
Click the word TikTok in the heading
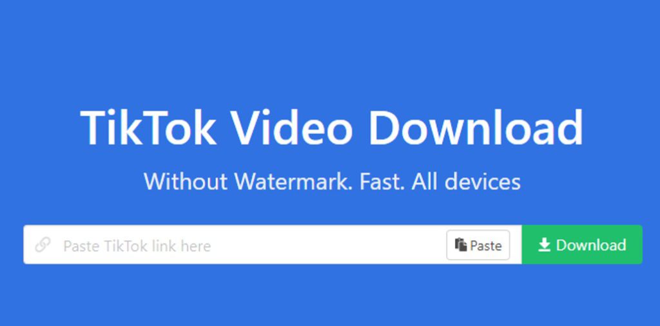148,128
